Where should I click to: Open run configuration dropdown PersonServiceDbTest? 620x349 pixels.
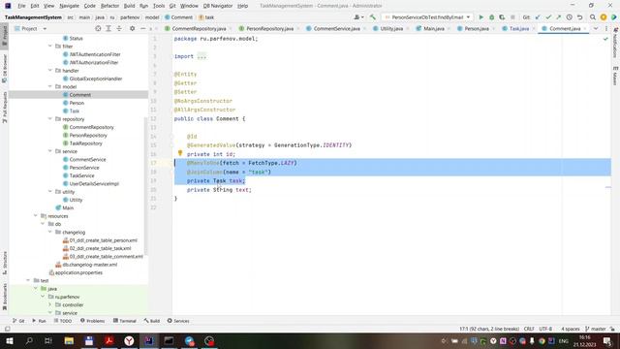coord(427,17)
